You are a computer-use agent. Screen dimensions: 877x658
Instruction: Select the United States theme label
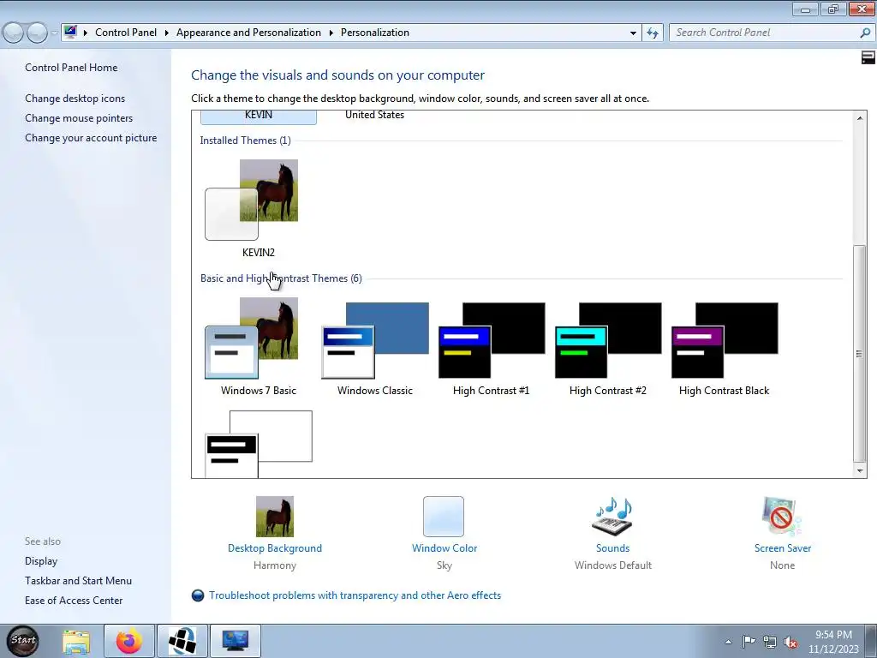(x=375, y=115)
